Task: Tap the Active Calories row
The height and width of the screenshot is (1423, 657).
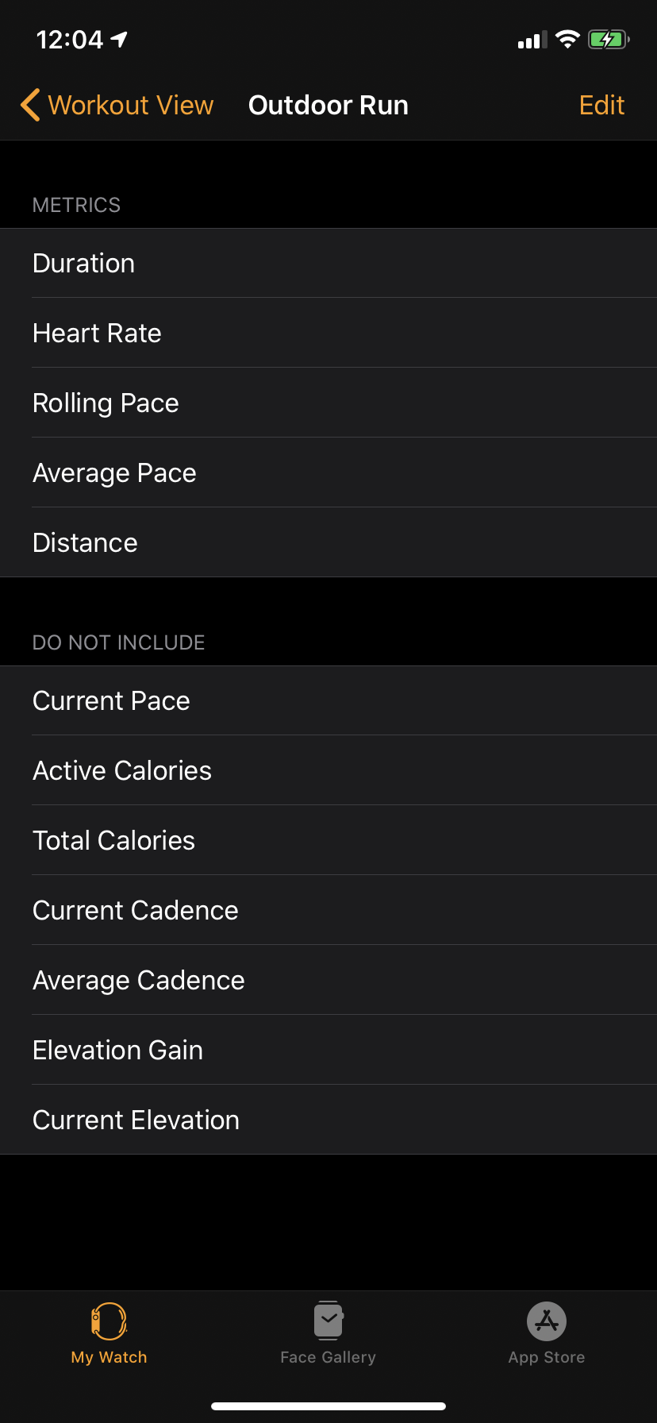Action: pos(328,771)
